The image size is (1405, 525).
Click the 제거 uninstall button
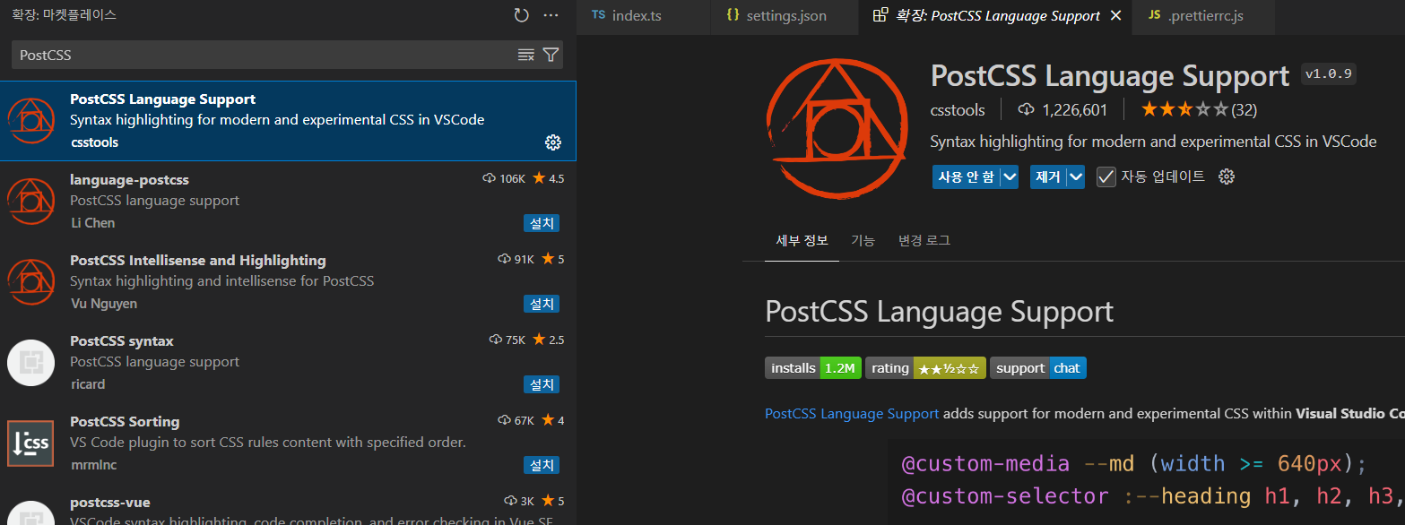pos(1048,176)
